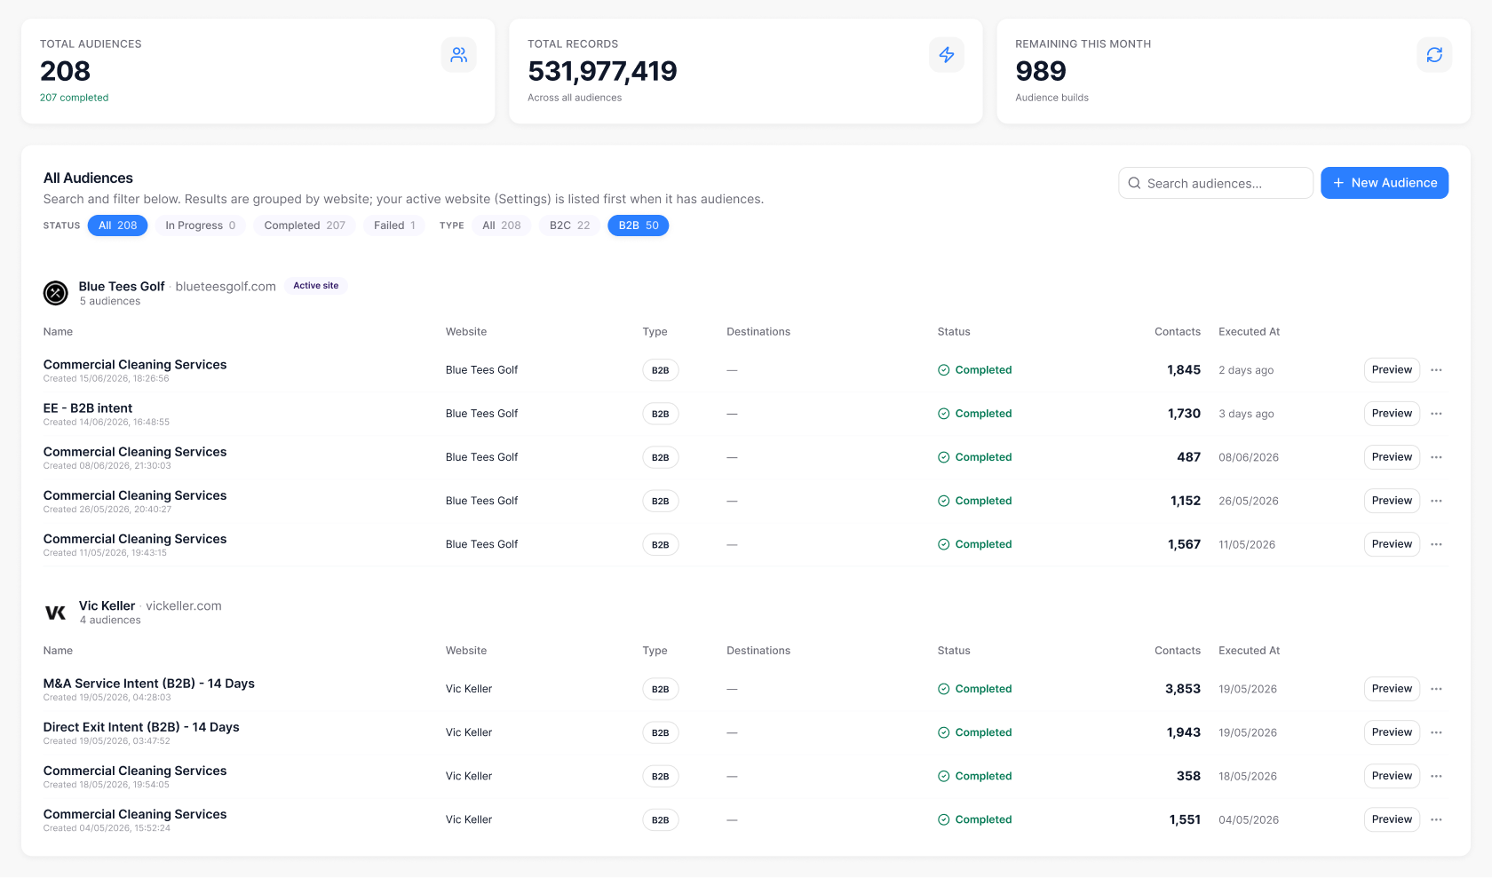
Task: Click the Search audiences input field
Action: [1216, 183]
